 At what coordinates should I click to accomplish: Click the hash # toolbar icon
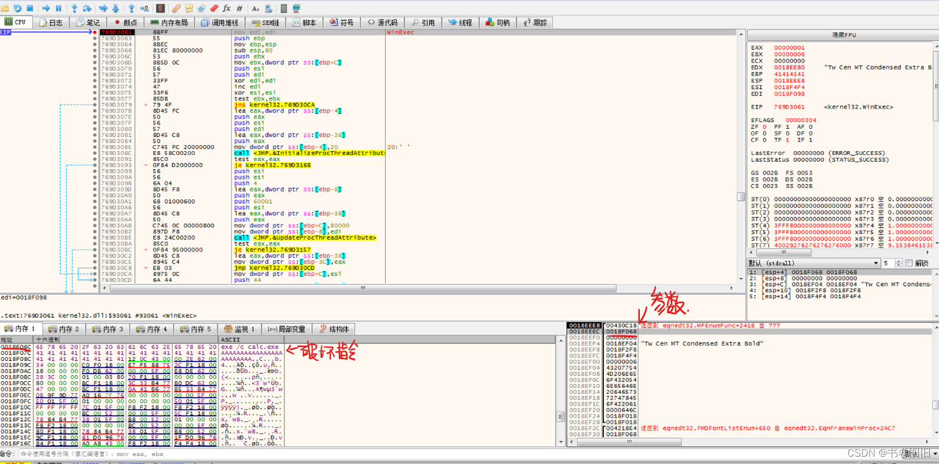tap(239, 9)
